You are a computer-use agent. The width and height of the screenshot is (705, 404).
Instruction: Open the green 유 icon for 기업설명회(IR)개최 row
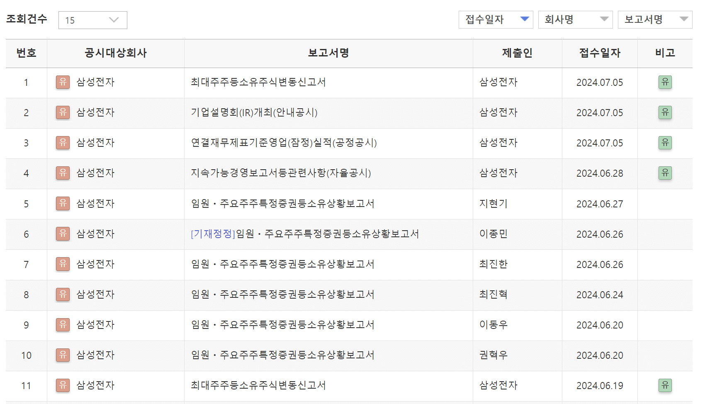click(665, 113)
